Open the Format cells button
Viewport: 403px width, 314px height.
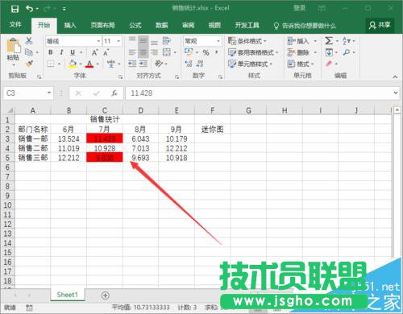[x=301, y=64]
